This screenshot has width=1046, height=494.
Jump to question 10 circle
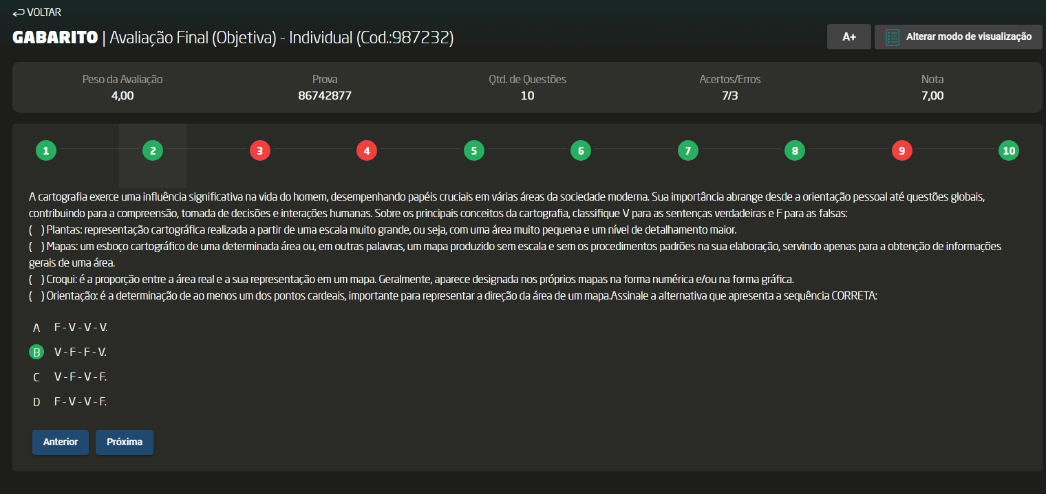click(1008, 150)
